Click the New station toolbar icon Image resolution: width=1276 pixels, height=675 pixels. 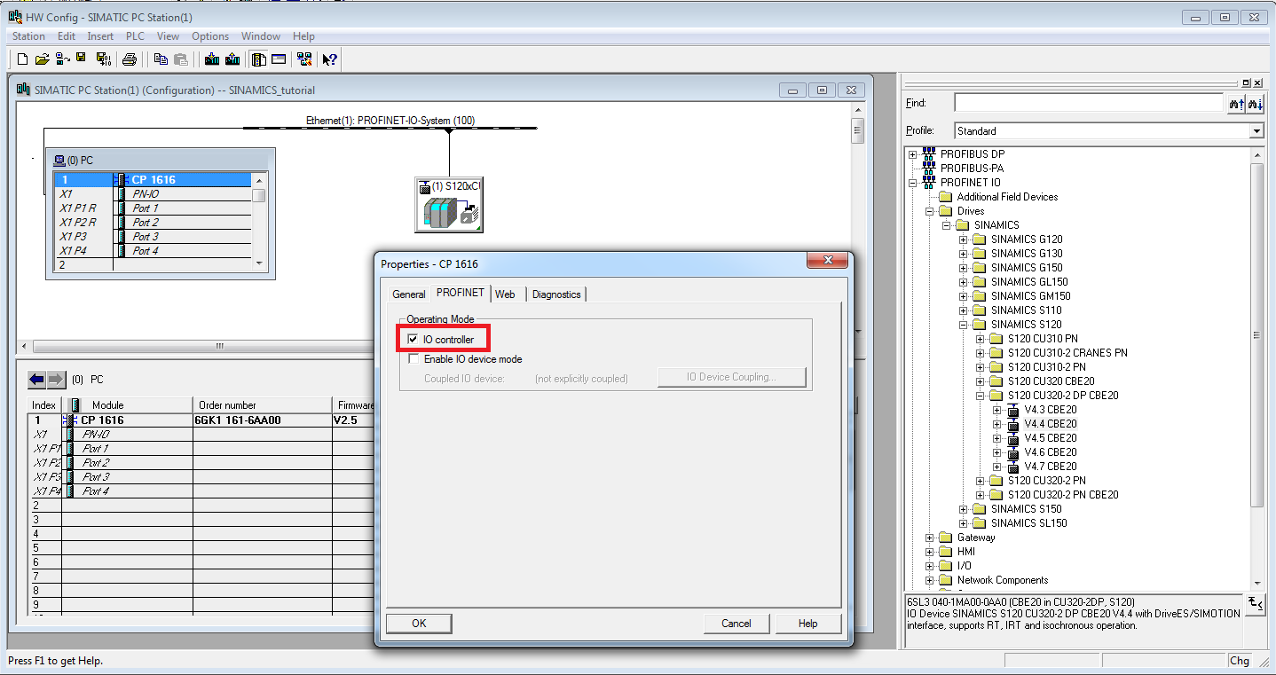pos(23,59)
